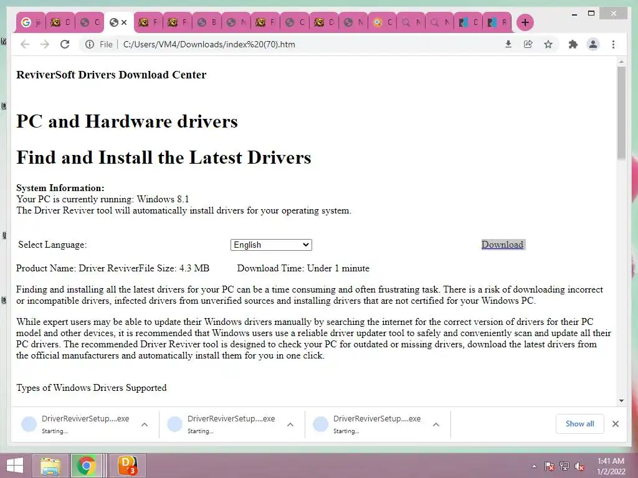Open the Select Language dropdown
Image resolution: width=638 pixels, height=478 pixels.
point(271,245)
